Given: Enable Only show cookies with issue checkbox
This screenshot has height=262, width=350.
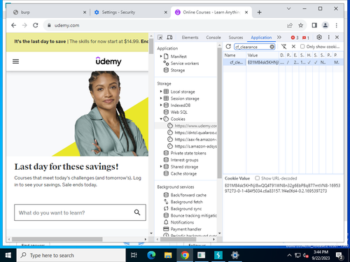Looking at the screenshot, I should (302, 47).
